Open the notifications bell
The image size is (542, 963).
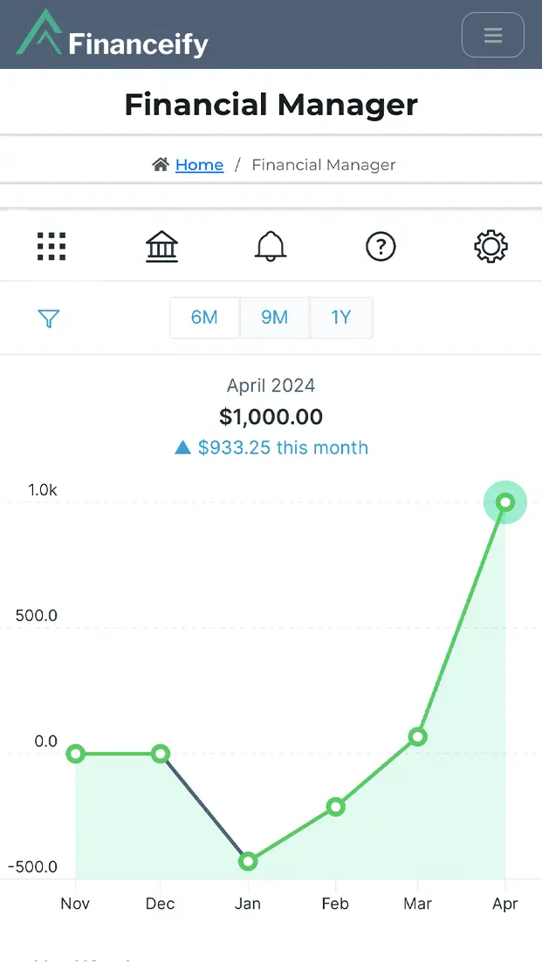pyautogui.click(x=271, y=247)
